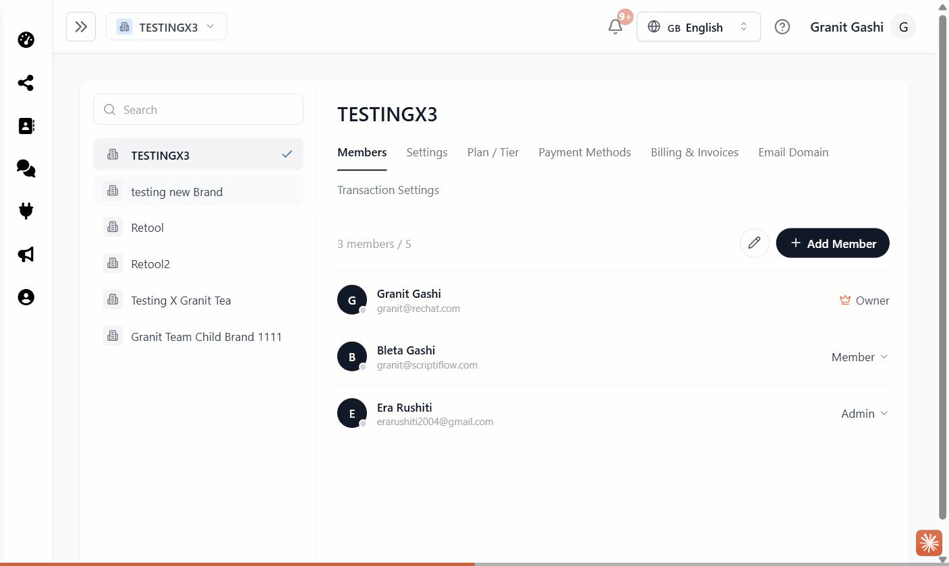This screenshot has width=949, height=566.
Task: Click the building icon beside Testing X Granit Tea
Action: click(113, 300)
